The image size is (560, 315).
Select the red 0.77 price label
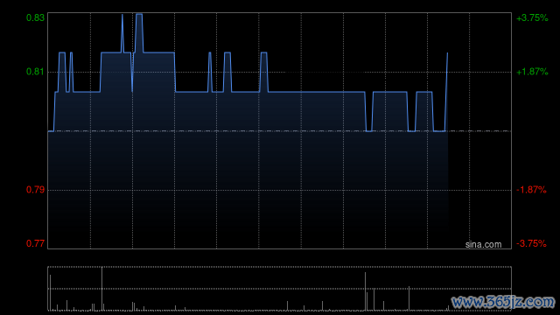(x=35, y=243)
